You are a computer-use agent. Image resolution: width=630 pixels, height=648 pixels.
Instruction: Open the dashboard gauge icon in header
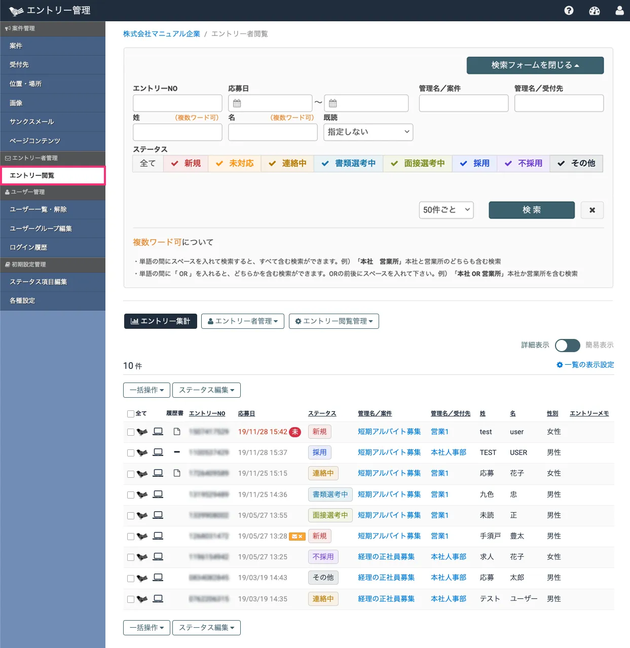tap(595, 11)
